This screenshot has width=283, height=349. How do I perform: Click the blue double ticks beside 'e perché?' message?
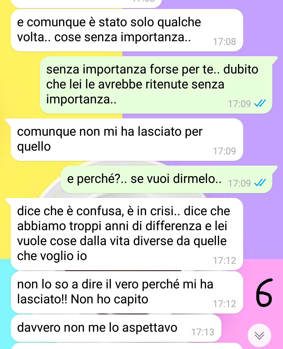click(260, 183)
